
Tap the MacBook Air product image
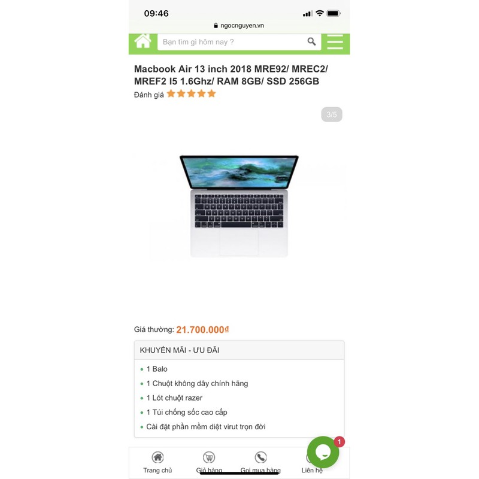click(239, 206)
